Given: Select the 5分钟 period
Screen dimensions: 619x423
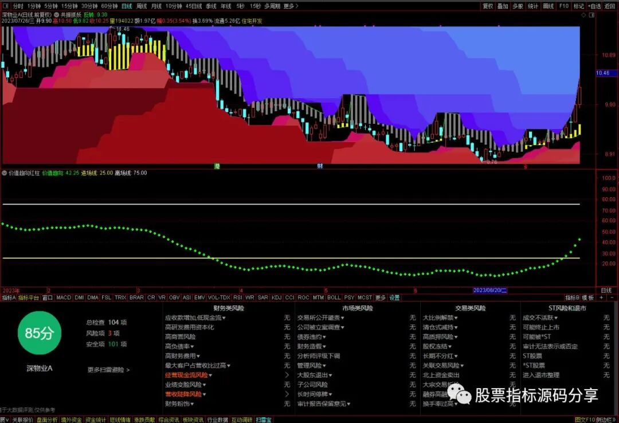Looking at the screenshot, I should pyautogui.click(x=51, y=6).
